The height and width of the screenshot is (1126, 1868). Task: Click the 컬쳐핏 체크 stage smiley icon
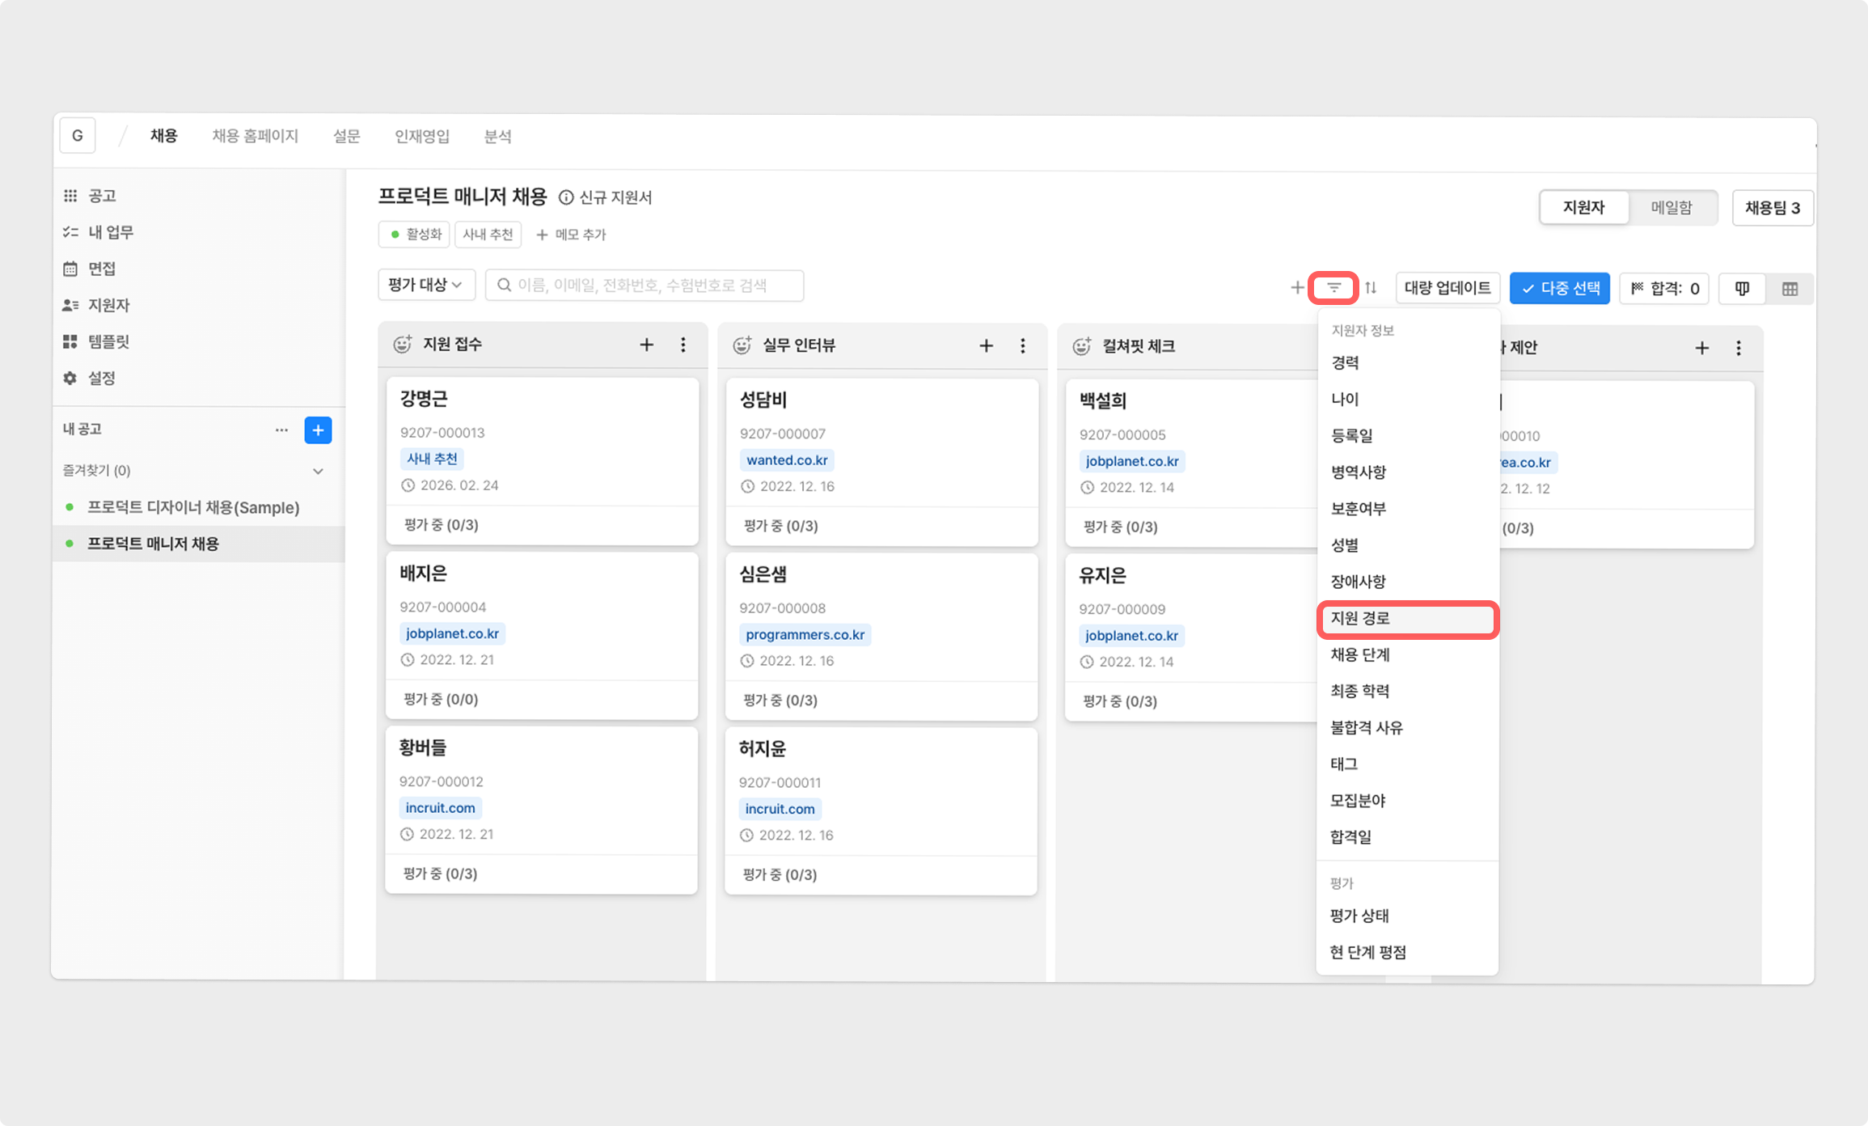tap(1082, 346)
